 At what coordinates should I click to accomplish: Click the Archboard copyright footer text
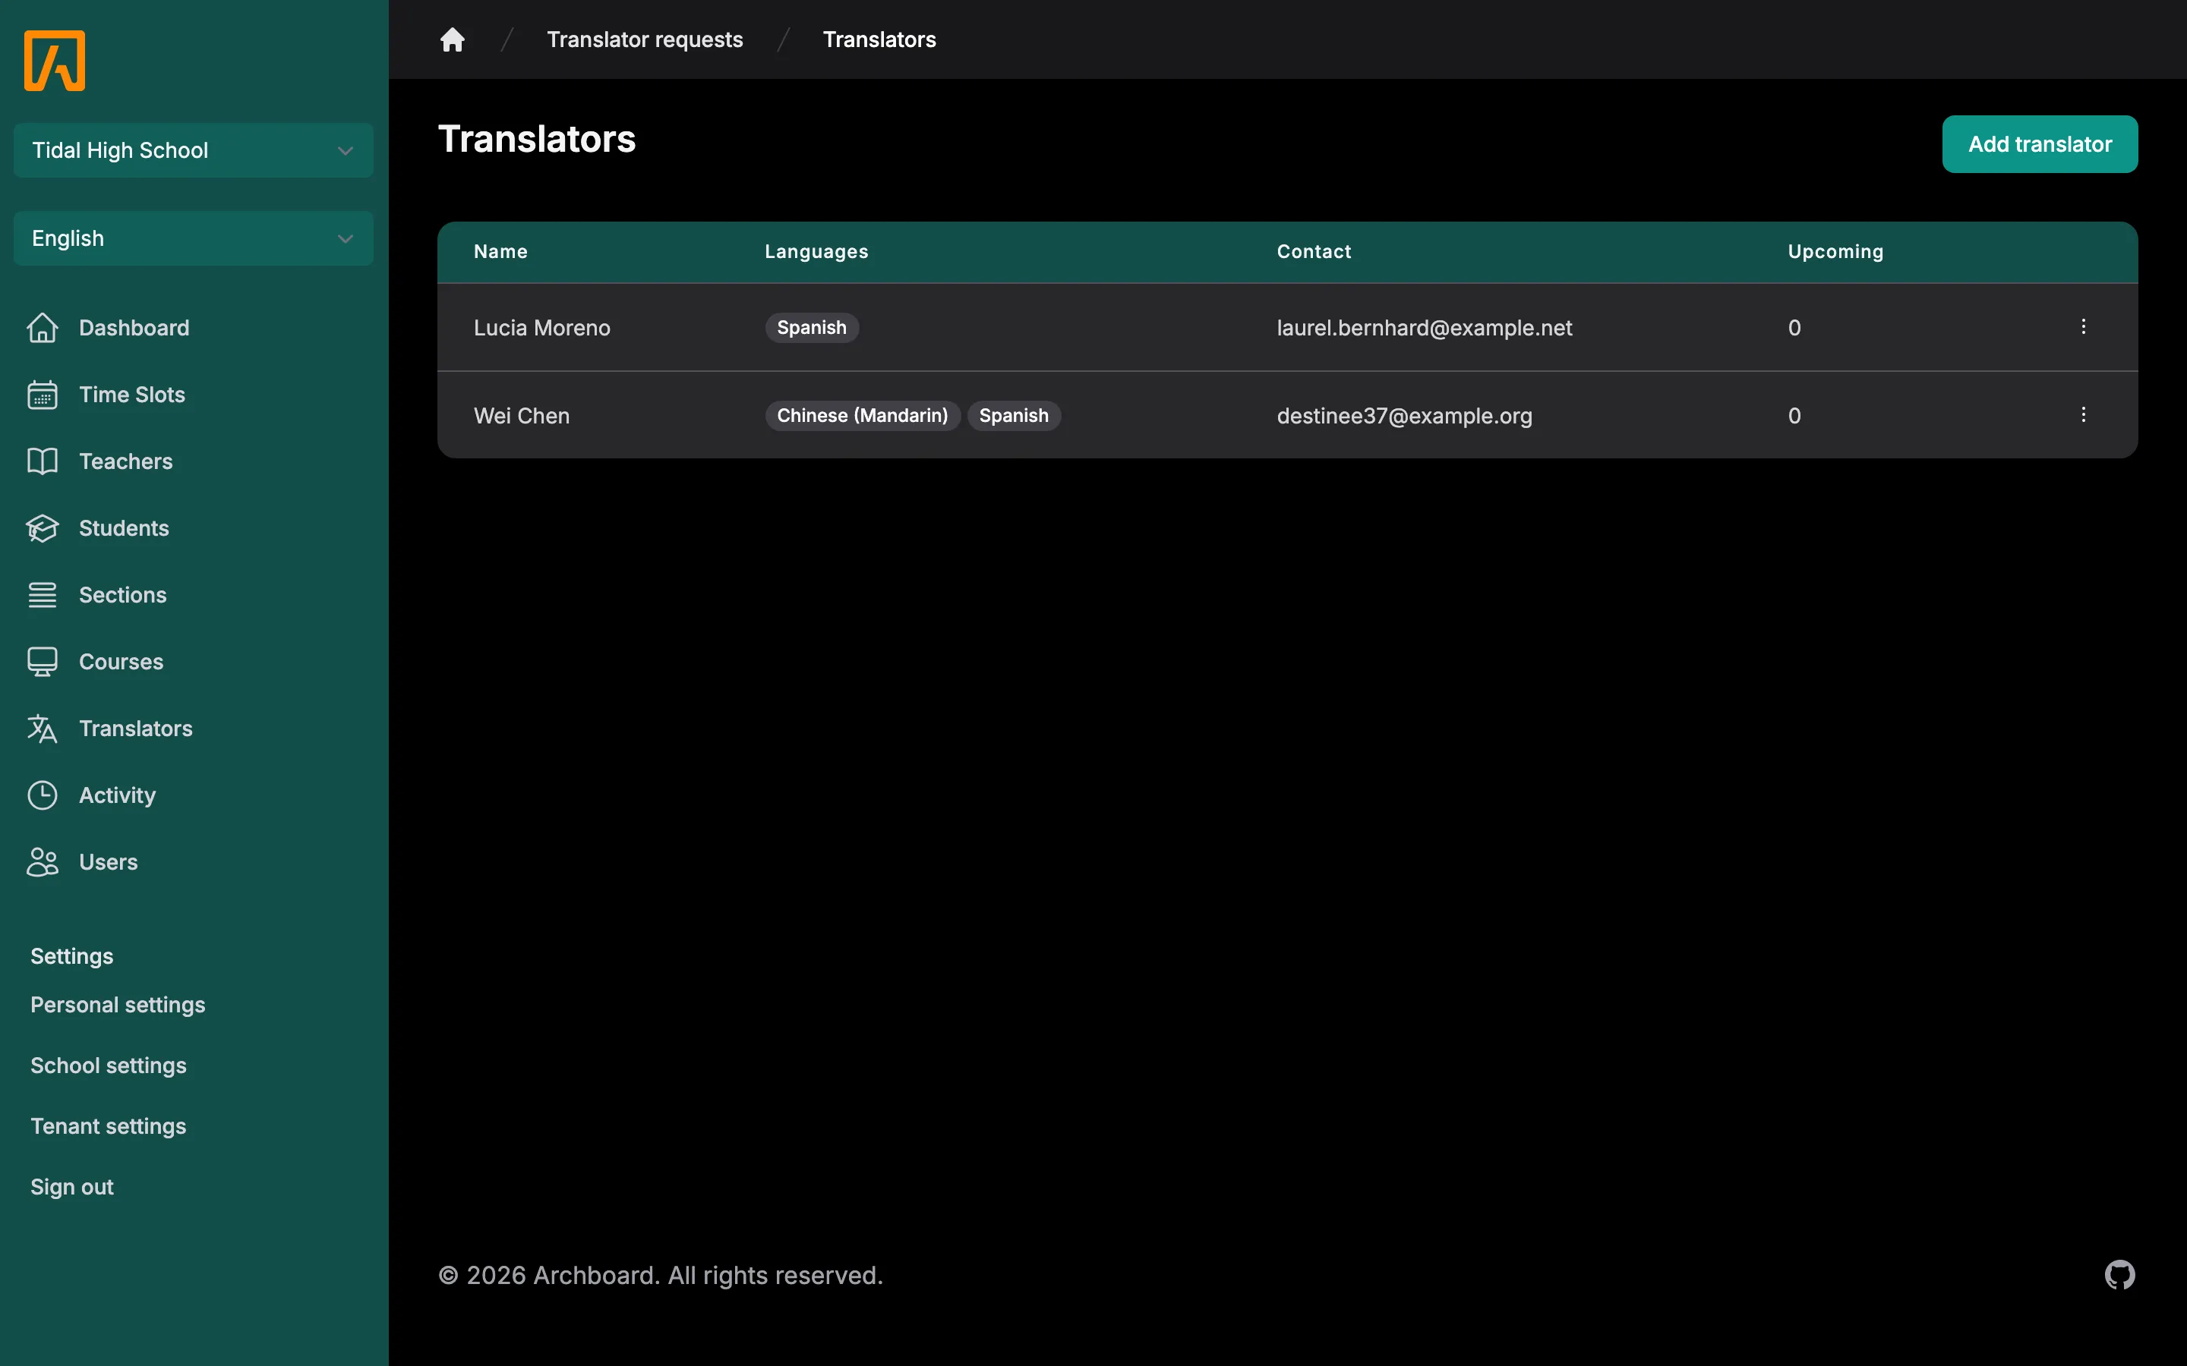[x=661, y=1276]
